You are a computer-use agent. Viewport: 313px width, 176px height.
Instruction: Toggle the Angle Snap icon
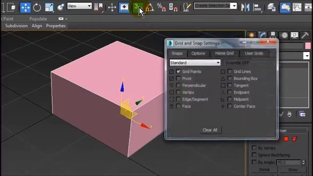(150, 8)
